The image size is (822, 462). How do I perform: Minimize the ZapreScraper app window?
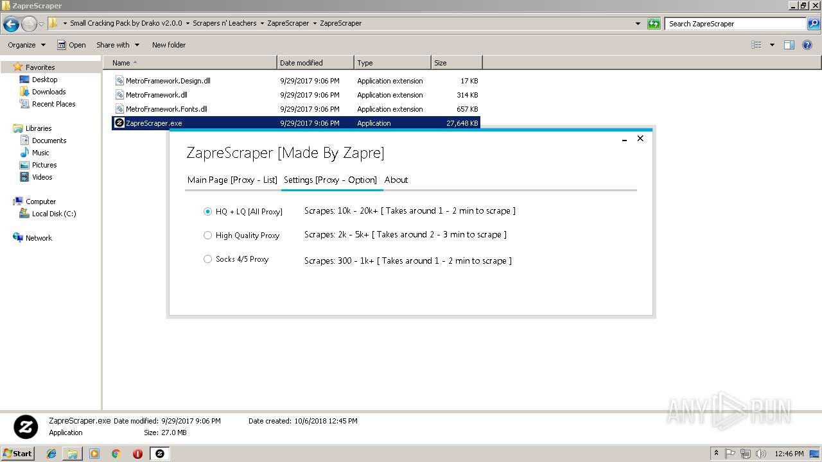[x=624, y=139]
